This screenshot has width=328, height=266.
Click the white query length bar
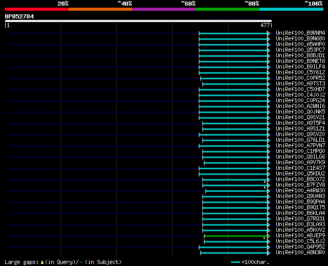click(x=138, y=21)
